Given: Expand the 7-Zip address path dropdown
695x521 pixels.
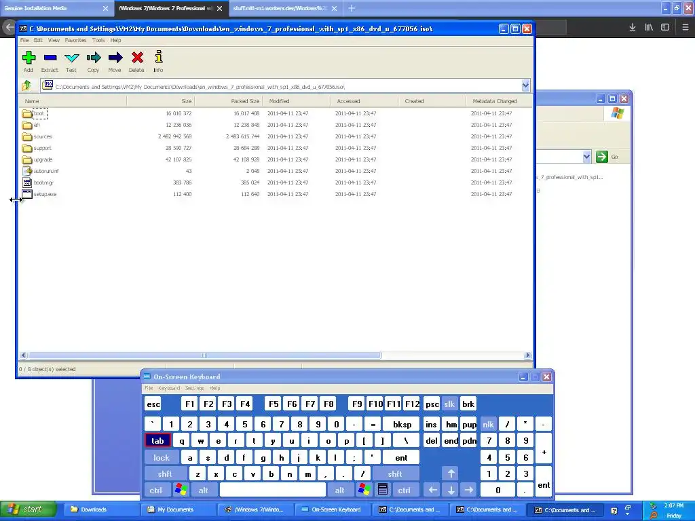Looking at the screenshot, I should click(525, 85).
